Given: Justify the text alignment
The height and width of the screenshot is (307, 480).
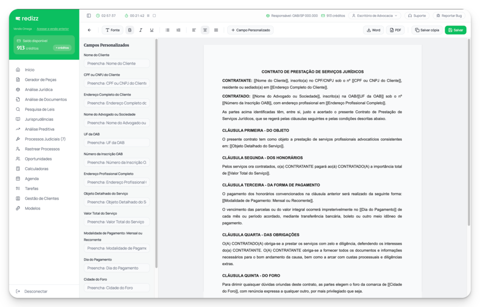Looking at the screenshot, I should coord(216,30).
